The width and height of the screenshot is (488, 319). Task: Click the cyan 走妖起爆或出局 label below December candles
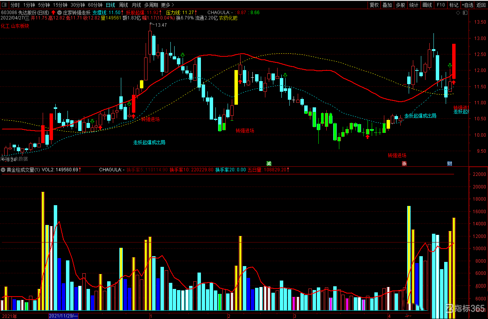pos(149,142)
